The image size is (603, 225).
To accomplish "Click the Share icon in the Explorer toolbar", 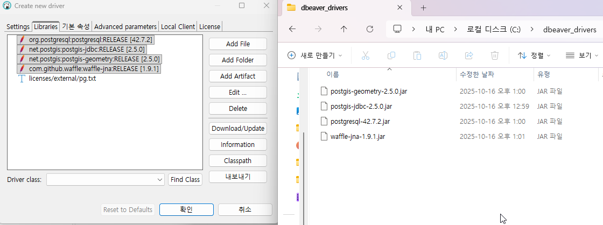I will (x=469, y=55).
